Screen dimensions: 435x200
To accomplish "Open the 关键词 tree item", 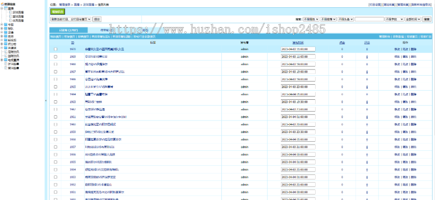I will click(x=12, y=48).
